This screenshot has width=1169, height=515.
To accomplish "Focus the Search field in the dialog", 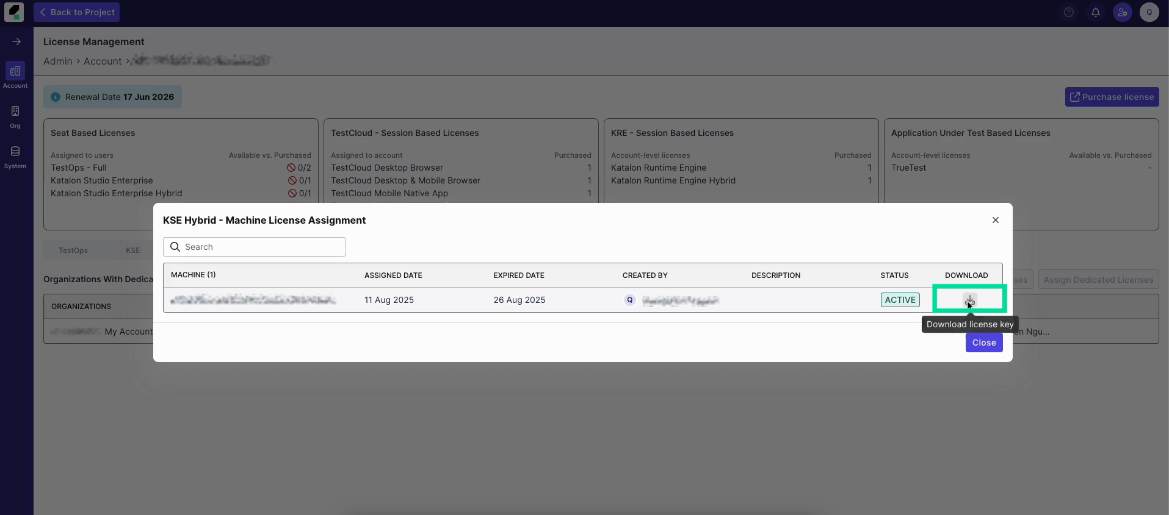I will tap(255, 247).
